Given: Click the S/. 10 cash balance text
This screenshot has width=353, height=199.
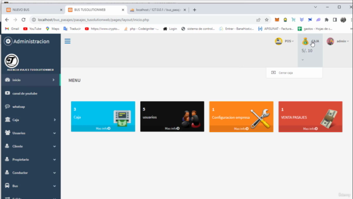Looking at the screenshot, I should pyautogui.click(x=307, y=51).
